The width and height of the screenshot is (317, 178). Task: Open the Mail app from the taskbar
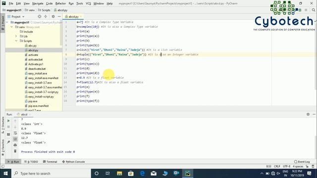click(x=154, y=174)
